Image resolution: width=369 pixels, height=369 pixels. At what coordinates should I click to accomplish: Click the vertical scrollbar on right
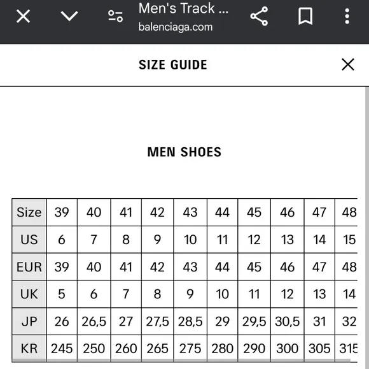coord(367,228)
